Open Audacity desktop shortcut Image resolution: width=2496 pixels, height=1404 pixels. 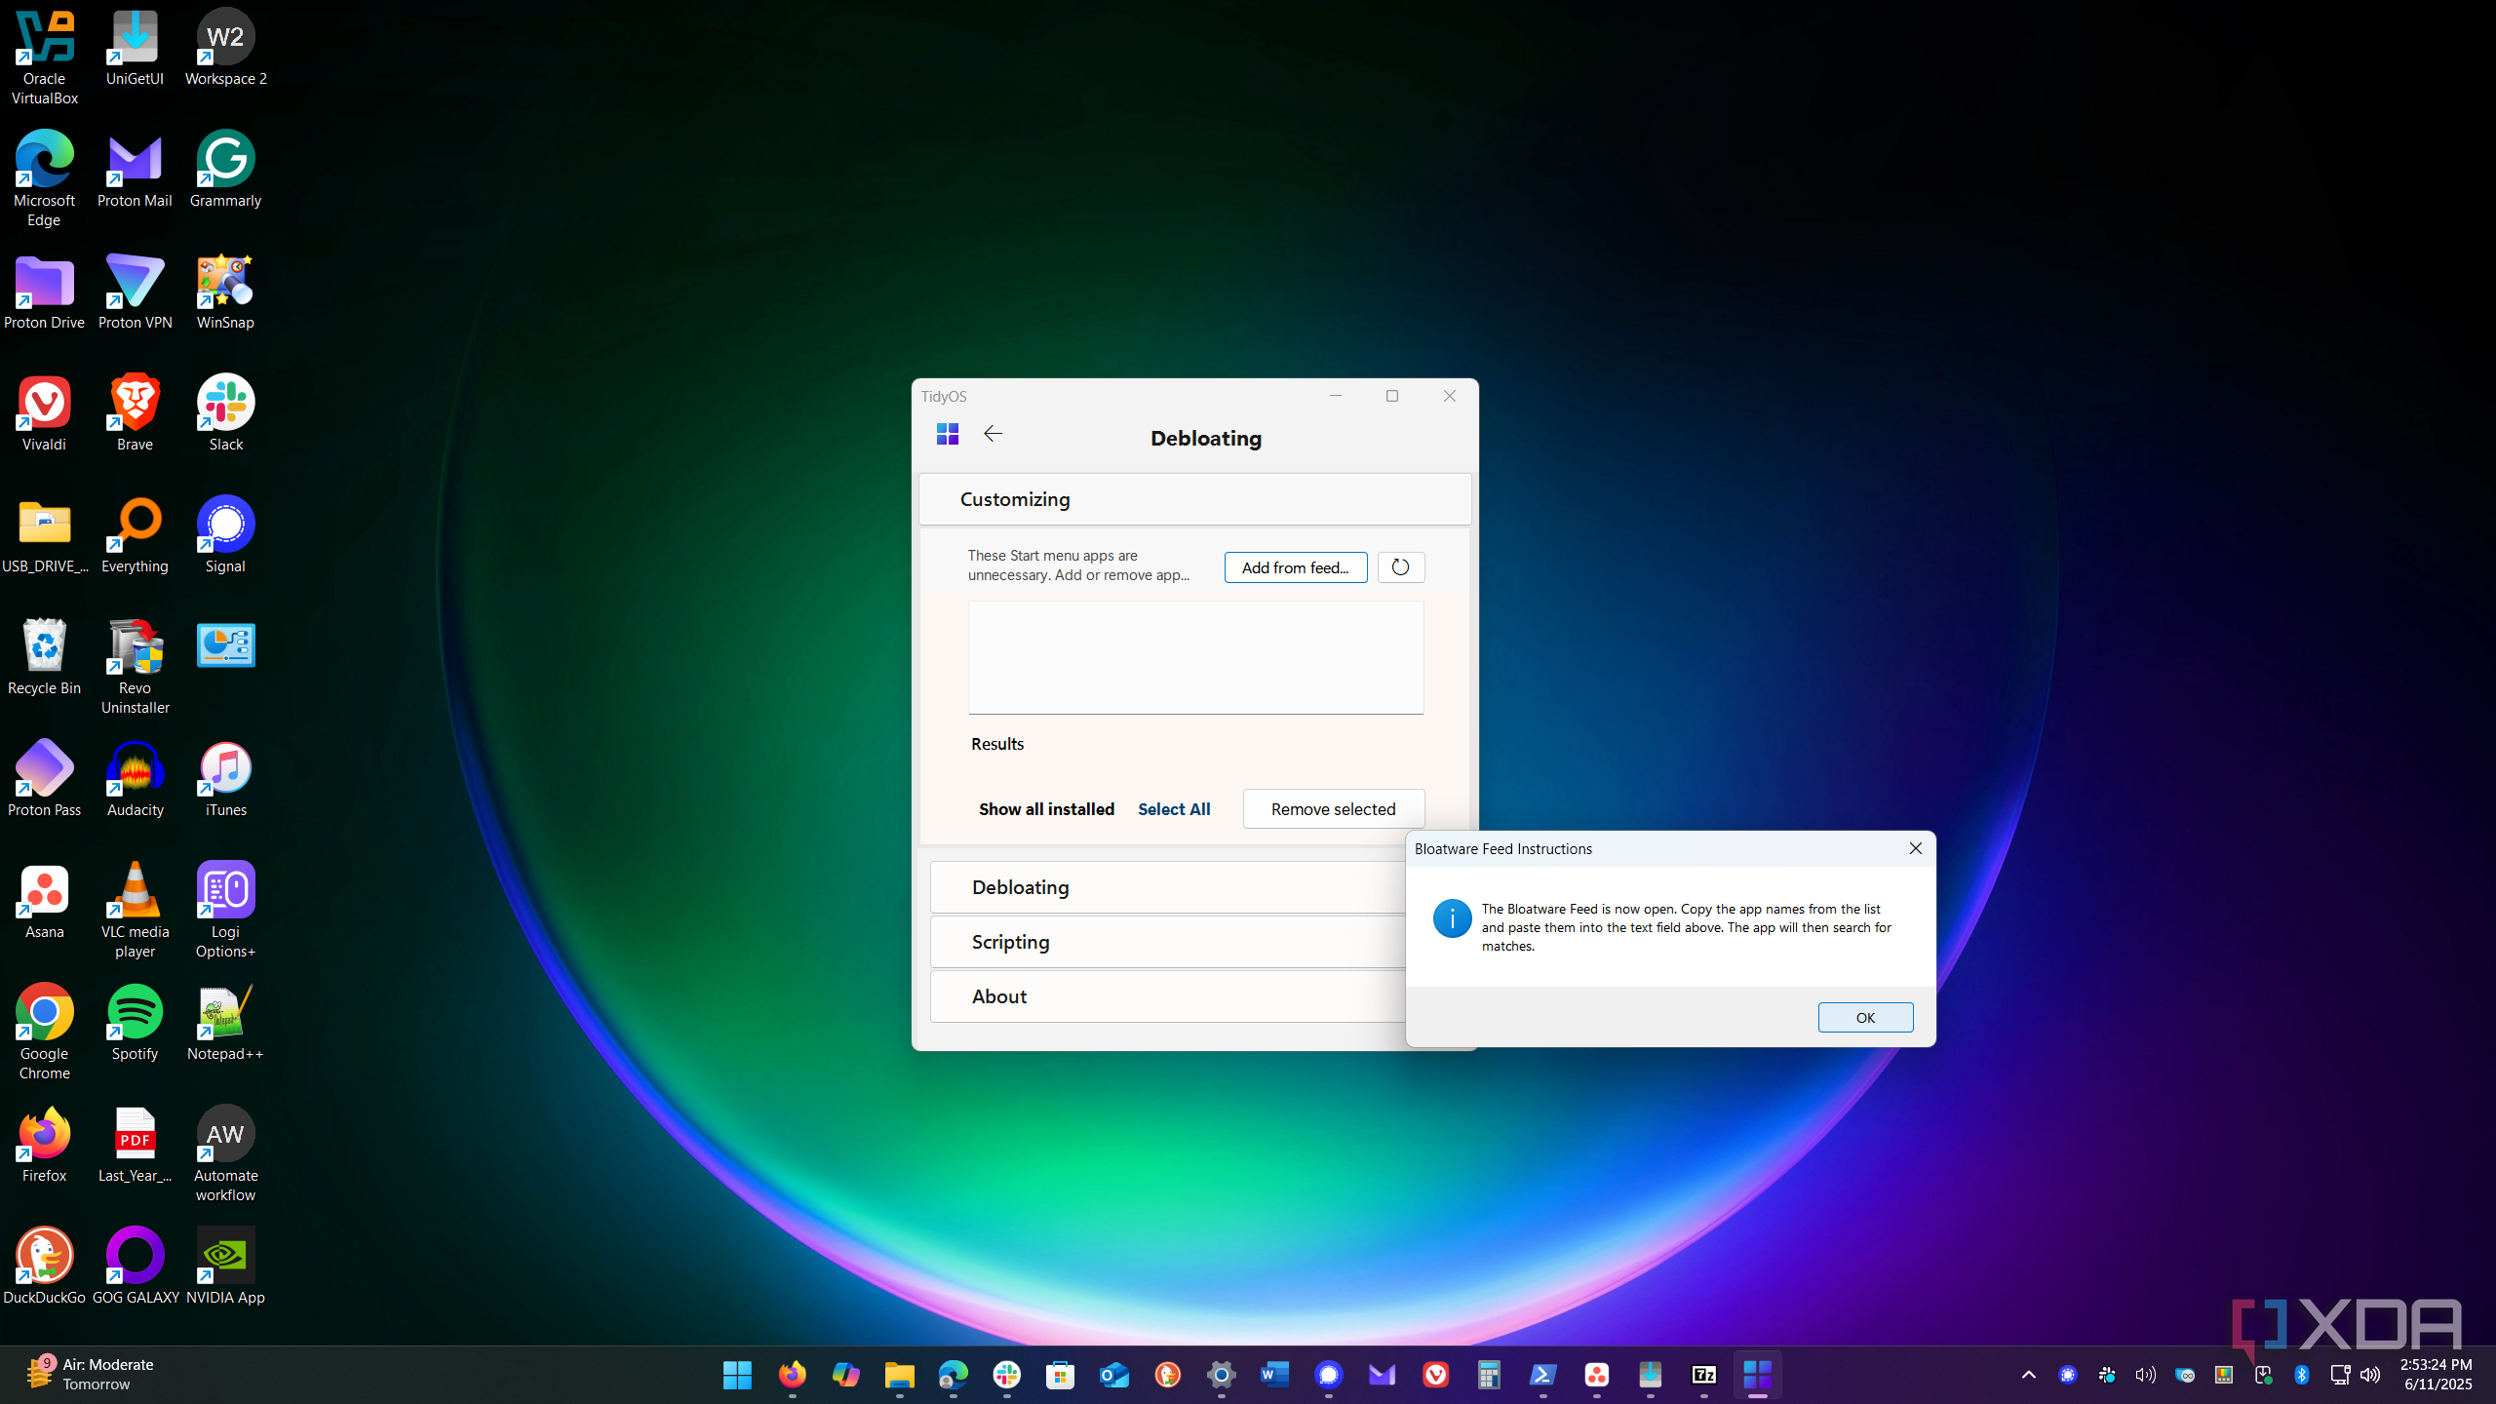click(x=135, y=779)
